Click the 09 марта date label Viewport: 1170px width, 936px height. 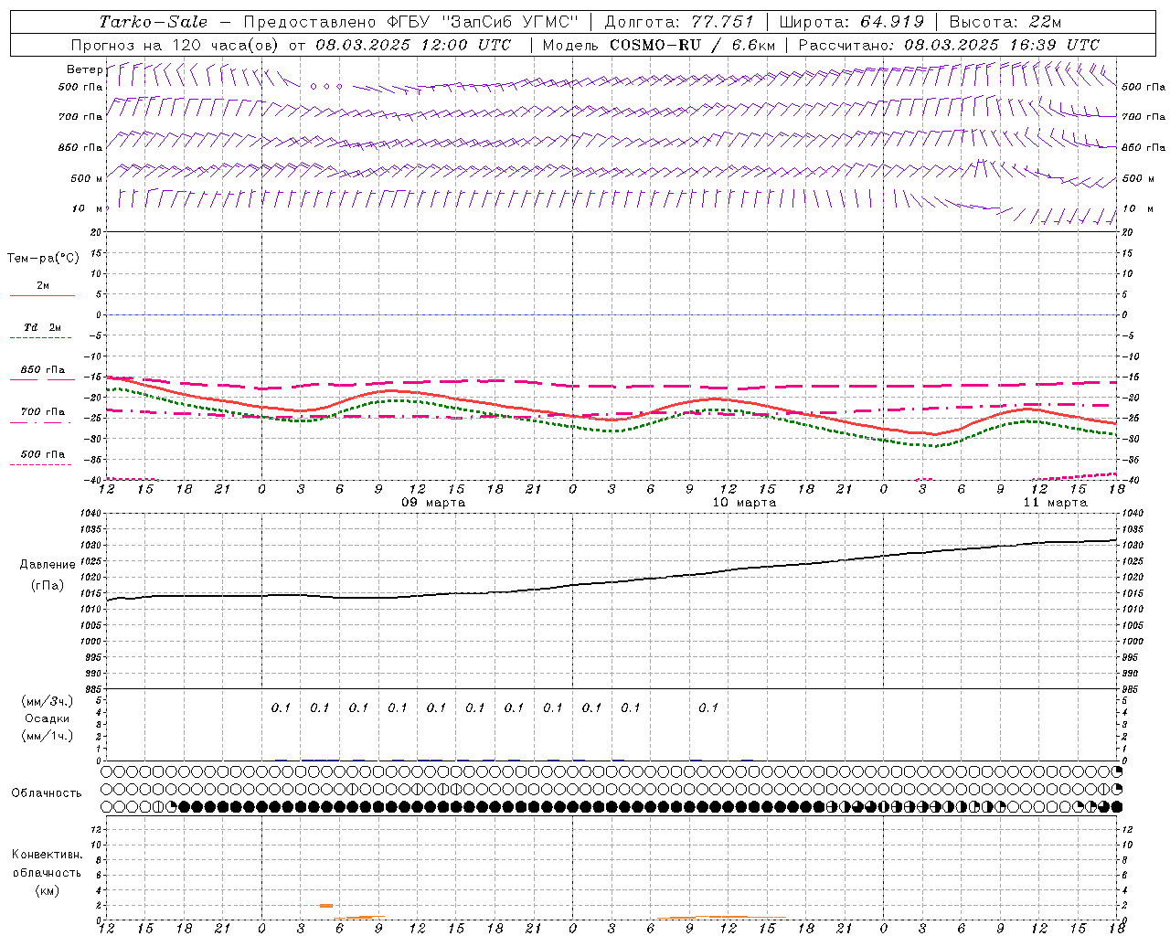point(433,503)
